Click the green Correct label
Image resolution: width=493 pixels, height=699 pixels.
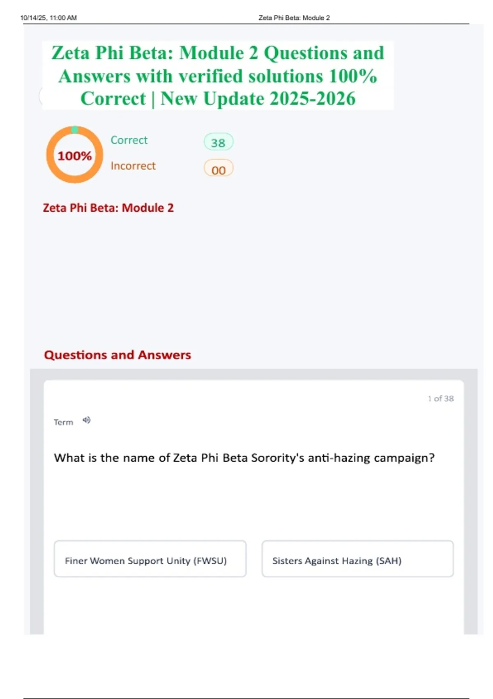coord(129,140)
